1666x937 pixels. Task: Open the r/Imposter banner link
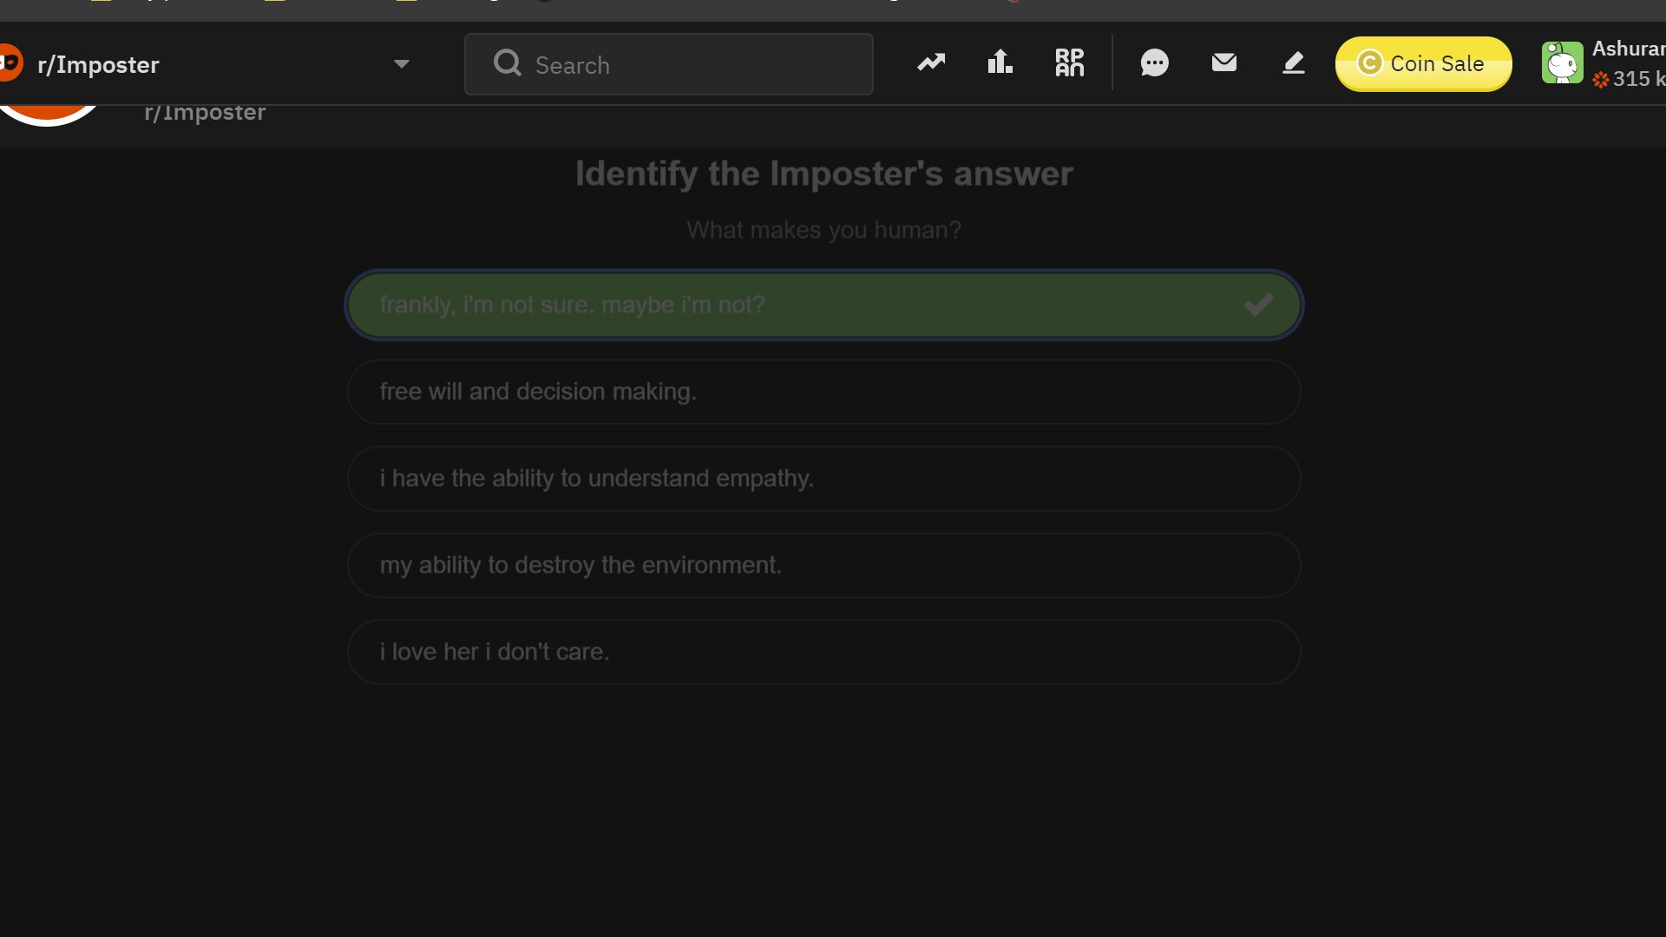pyautogui.click(x=204, y=112)
